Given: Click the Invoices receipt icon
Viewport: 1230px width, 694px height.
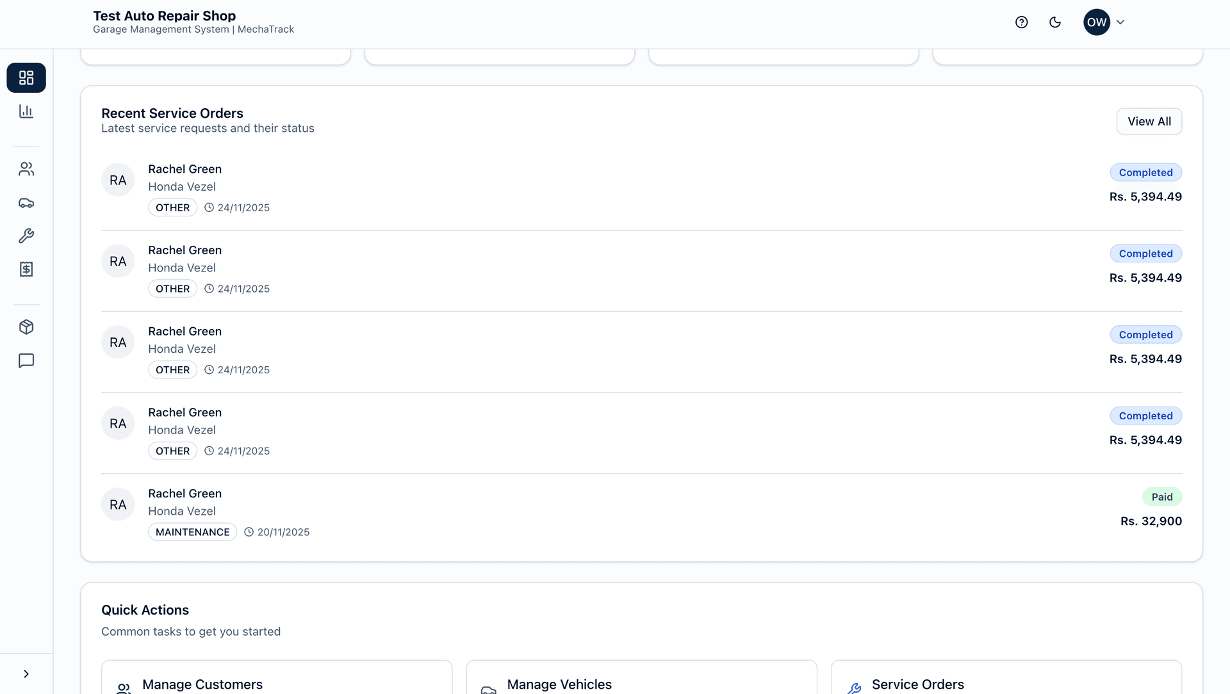Looking at the screenshot, I should tap(26, 269).
